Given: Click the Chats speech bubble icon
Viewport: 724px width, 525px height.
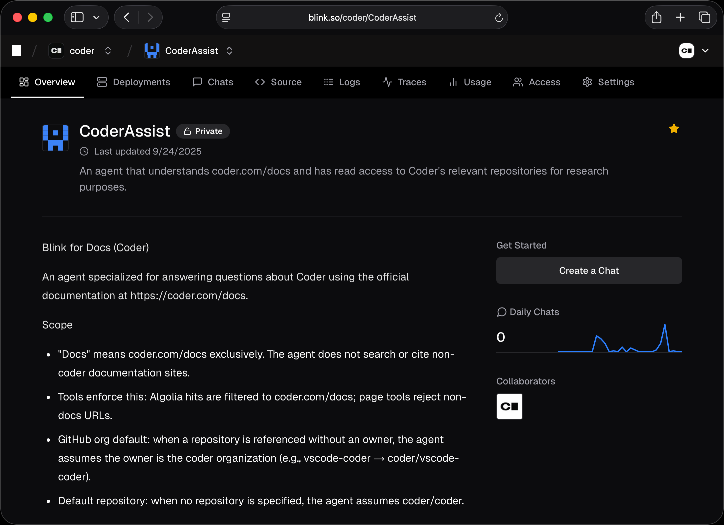Looking at the screenshot, I should (197, 82).
